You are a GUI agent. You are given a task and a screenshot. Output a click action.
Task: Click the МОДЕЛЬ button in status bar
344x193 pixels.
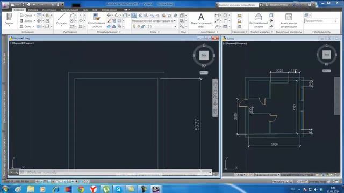[278, 181]
